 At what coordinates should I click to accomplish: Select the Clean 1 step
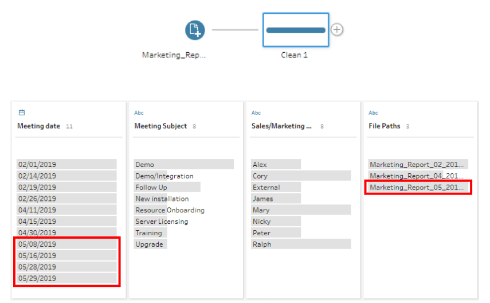pyautogui.click(x=296, y=30)
